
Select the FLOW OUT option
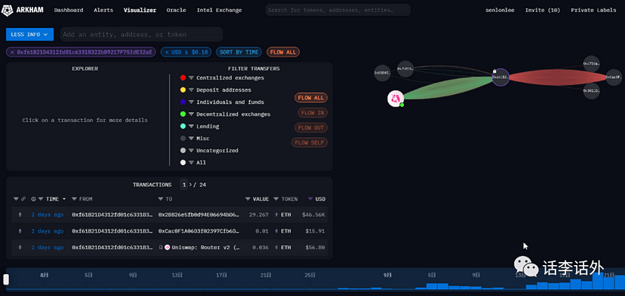coord(311,128)
